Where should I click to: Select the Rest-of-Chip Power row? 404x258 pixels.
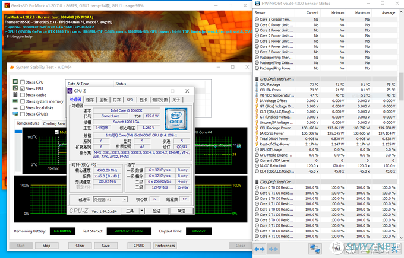pos(326,144)
